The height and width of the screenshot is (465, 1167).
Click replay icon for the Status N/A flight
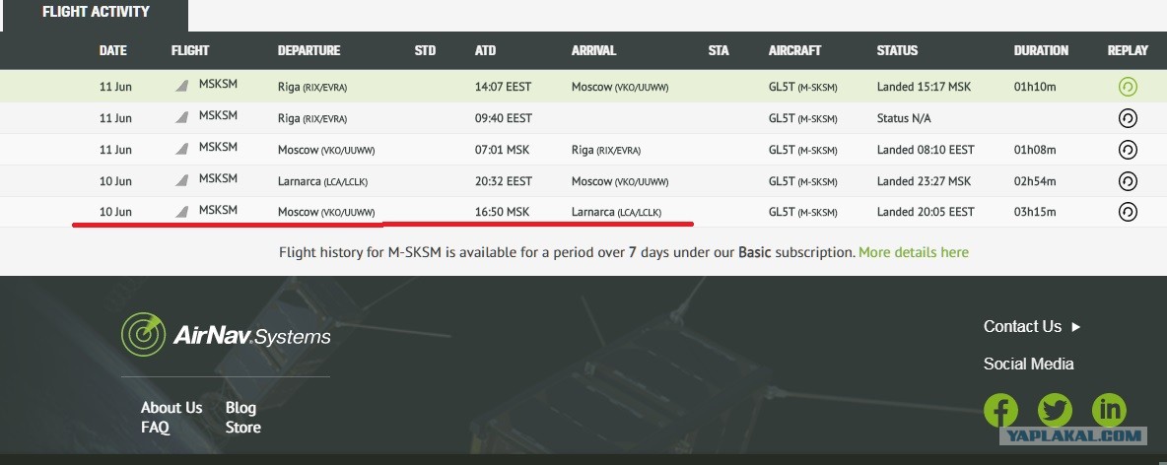coord(1128,118)
